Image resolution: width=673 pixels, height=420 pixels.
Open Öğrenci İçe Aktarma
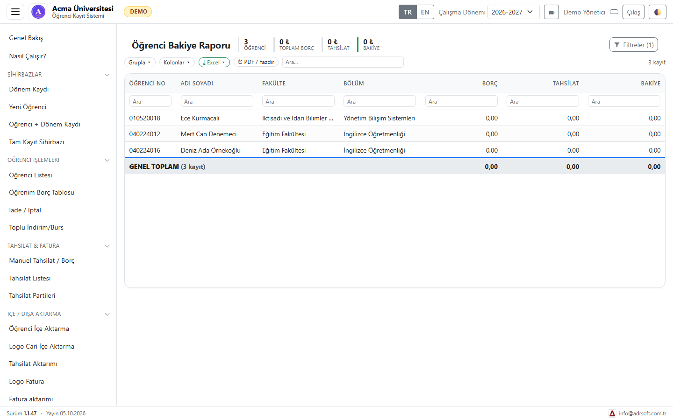pyautogui.click(x=39, y=329)
